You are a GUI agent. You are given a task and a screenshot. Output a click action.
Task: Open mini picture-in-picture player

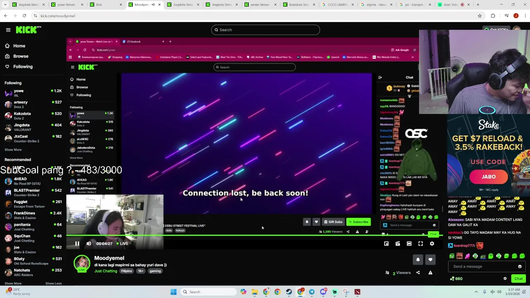click(x=386, y=244)
